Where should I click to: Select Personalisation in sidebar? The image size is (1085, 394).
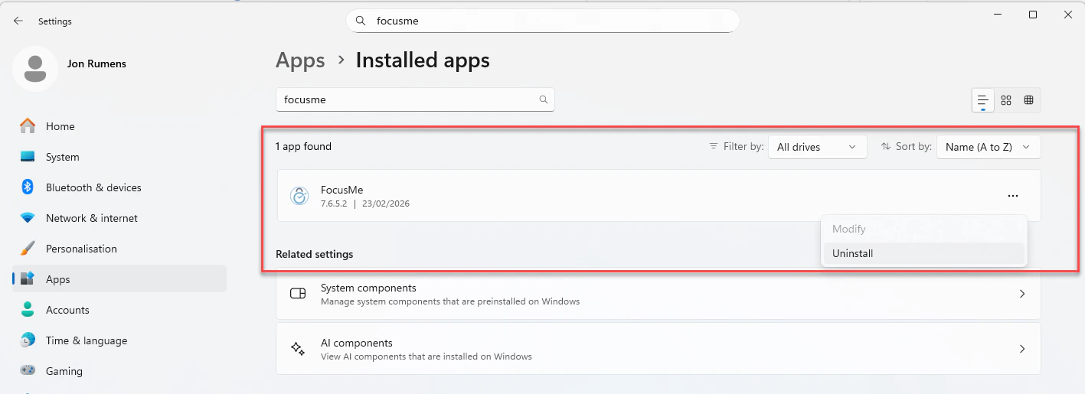point(119,249)
